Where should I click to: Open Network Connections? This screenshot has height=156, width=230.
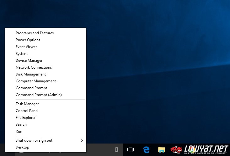pyautogui.click(x=34, y=67)
